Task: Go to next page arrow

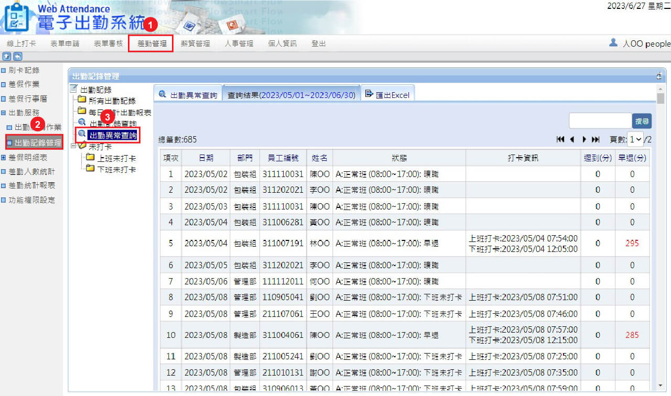Action: click(x=584, y=139)
